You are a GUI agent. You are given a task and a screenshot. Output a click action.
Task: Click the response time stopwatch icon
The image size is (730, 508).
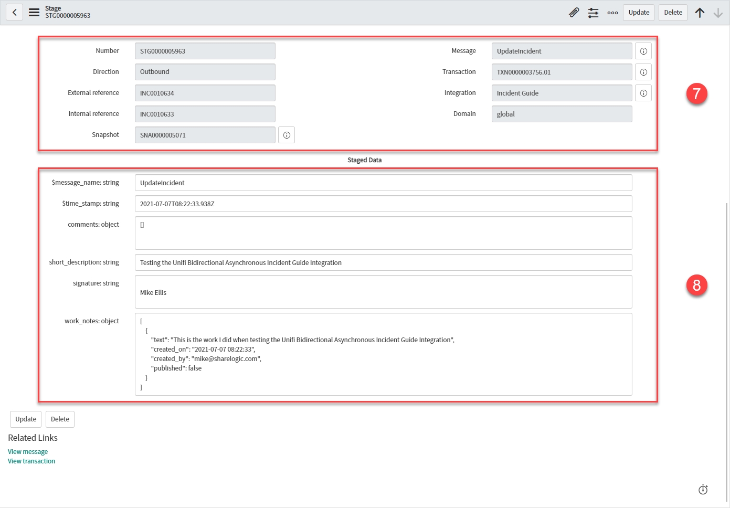(703, 490)
